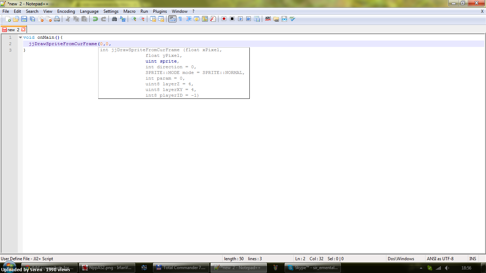The image size is (486, 273).
Task: Click the New file toolbar icon
Action: click(8, 19)
